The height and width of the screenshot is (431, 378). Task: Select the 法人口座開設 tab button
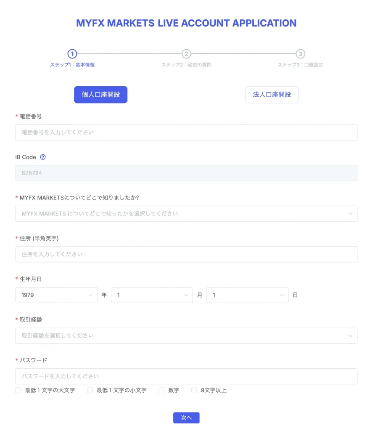(x=272, y=95)
